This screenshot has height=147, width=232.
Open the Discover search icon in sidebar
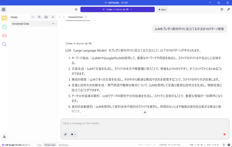coord(4,44)
